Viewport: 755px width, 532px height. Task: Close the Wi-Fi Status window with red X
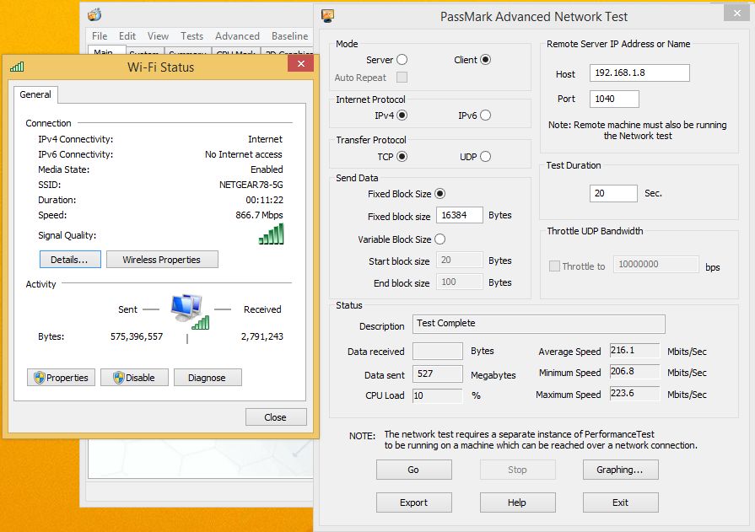tap(301, 63)
